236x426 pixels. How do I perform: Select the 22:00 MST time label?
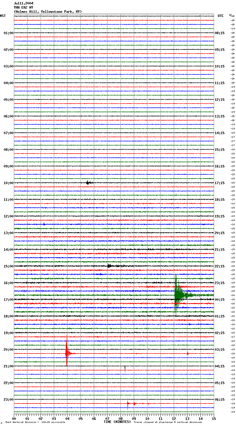tap(8, 383)
